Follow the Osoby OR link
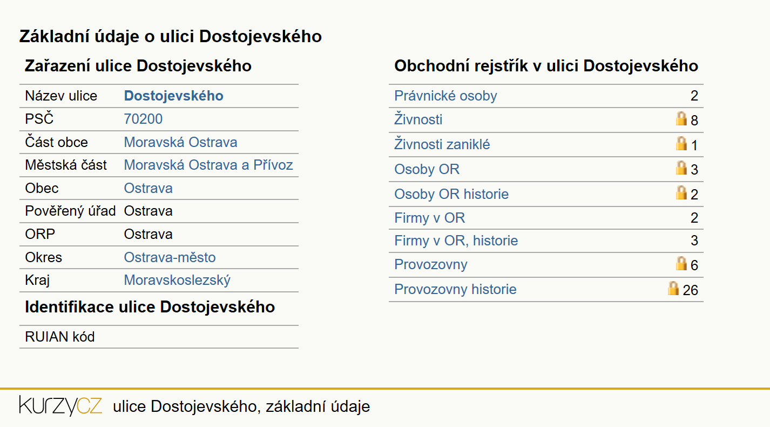 pyautogui.click(x=427, y=169)
